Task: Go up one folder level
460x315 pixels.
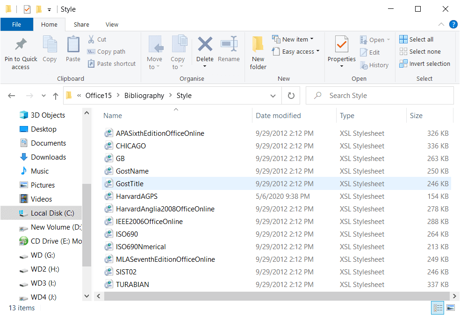Action: 56,96
